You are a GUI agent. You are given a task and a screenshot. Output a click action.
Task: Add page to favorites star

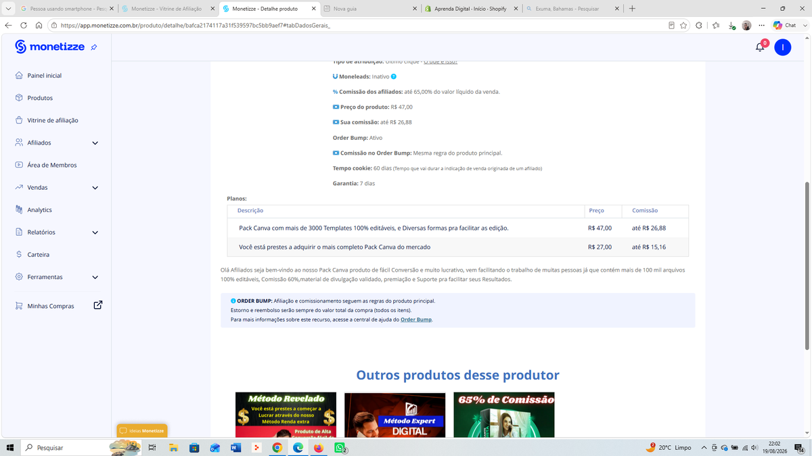coord(683,25)
